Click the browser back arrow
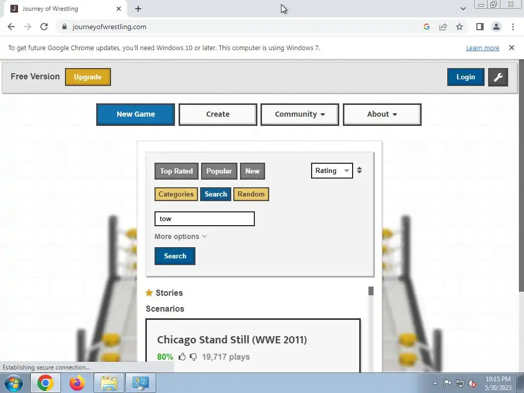Image resolution: width=524 pixels, height=393 pixels. [11, 27]
